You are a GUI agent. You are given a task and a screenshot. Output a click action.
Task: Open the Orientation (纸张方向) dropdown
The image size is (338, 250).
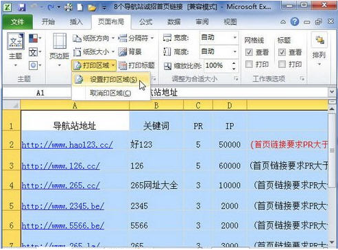pyautogui.click(x=93, y=38)
